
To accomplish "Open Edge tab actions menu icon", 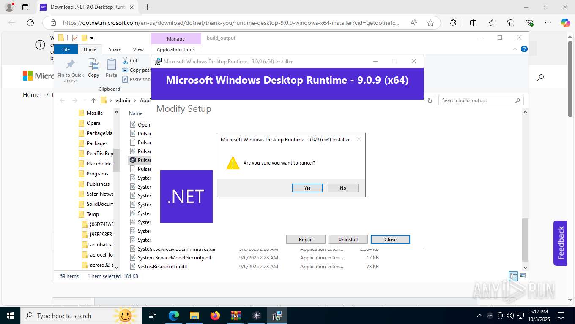I will pyautogui.click(x=25, y=7).
